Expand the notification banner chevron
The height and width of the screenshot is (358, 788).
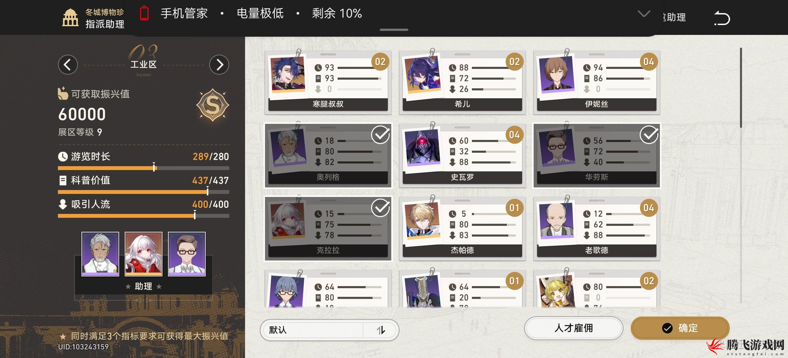pyautogui.click(x=644, y=13)
